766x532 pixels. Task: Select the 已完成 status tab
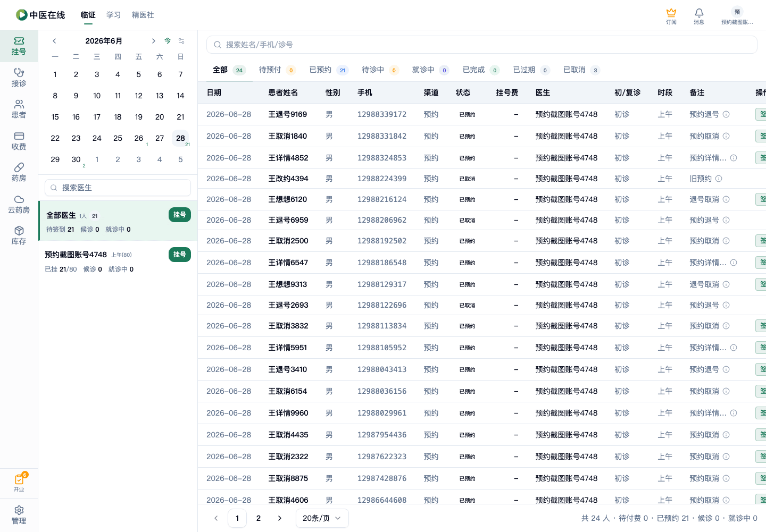(481, 70)
